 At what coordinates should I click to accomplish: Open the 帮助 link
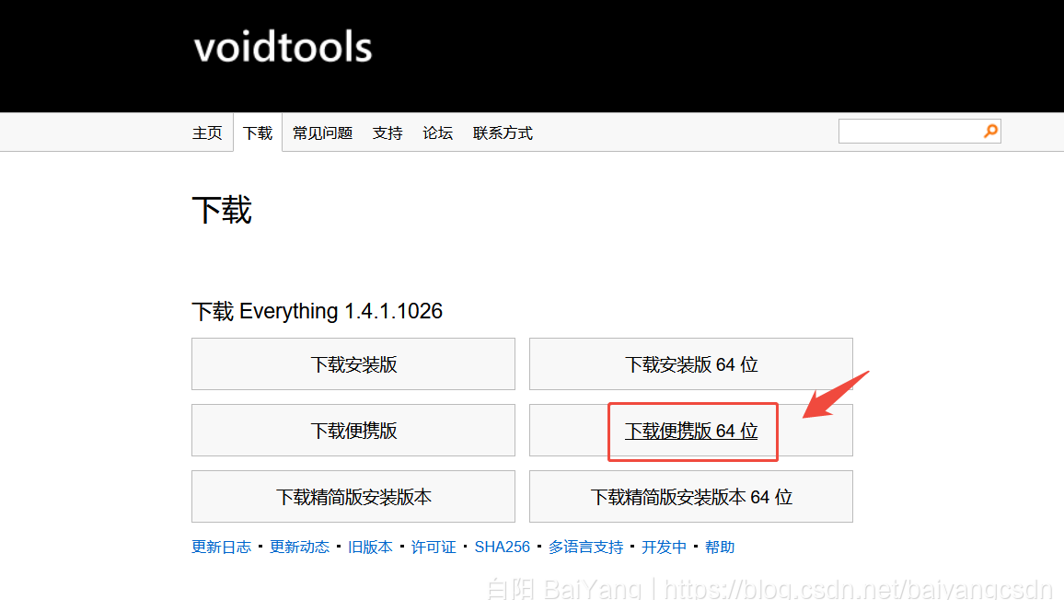(x=719, y=548)
